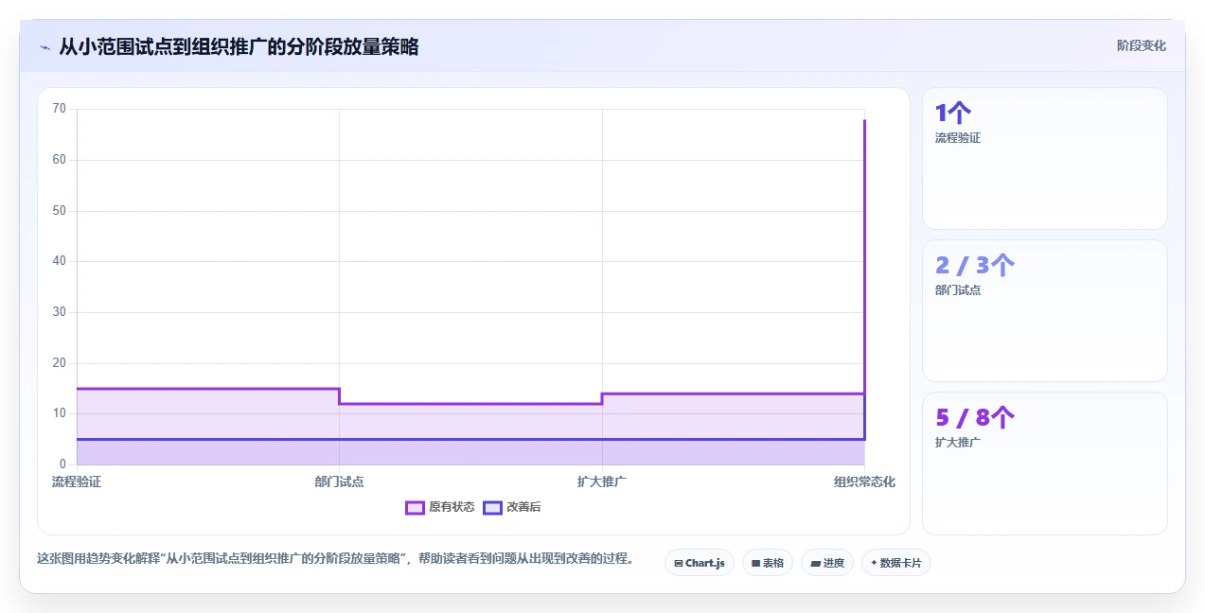Click the 5 / 8个 value text
The image size is (1205, 613).
(975, 418)
